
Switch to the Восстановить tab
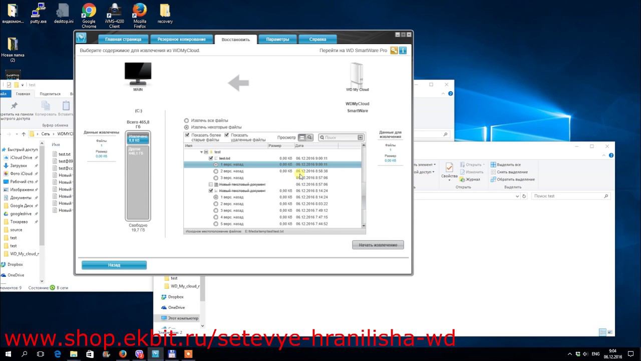pos(235,39)
